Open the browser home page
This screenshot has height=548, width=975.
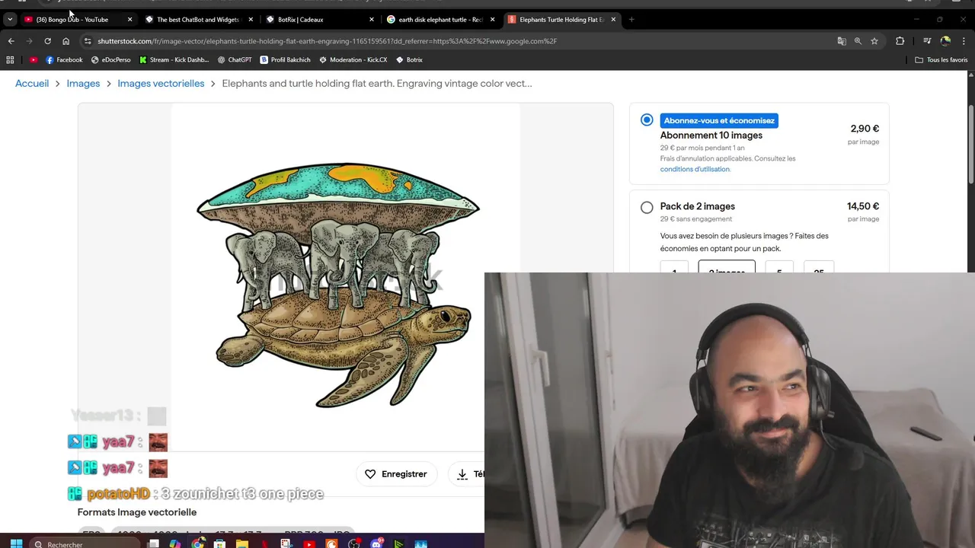[x=66, y=41]
